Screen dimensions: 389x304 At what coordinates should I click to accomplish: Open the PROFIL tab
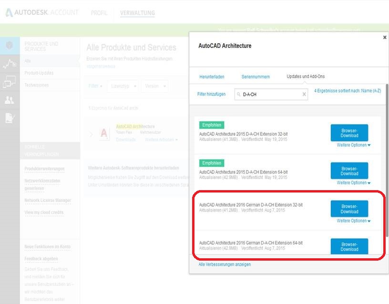(x=99, y=13)
